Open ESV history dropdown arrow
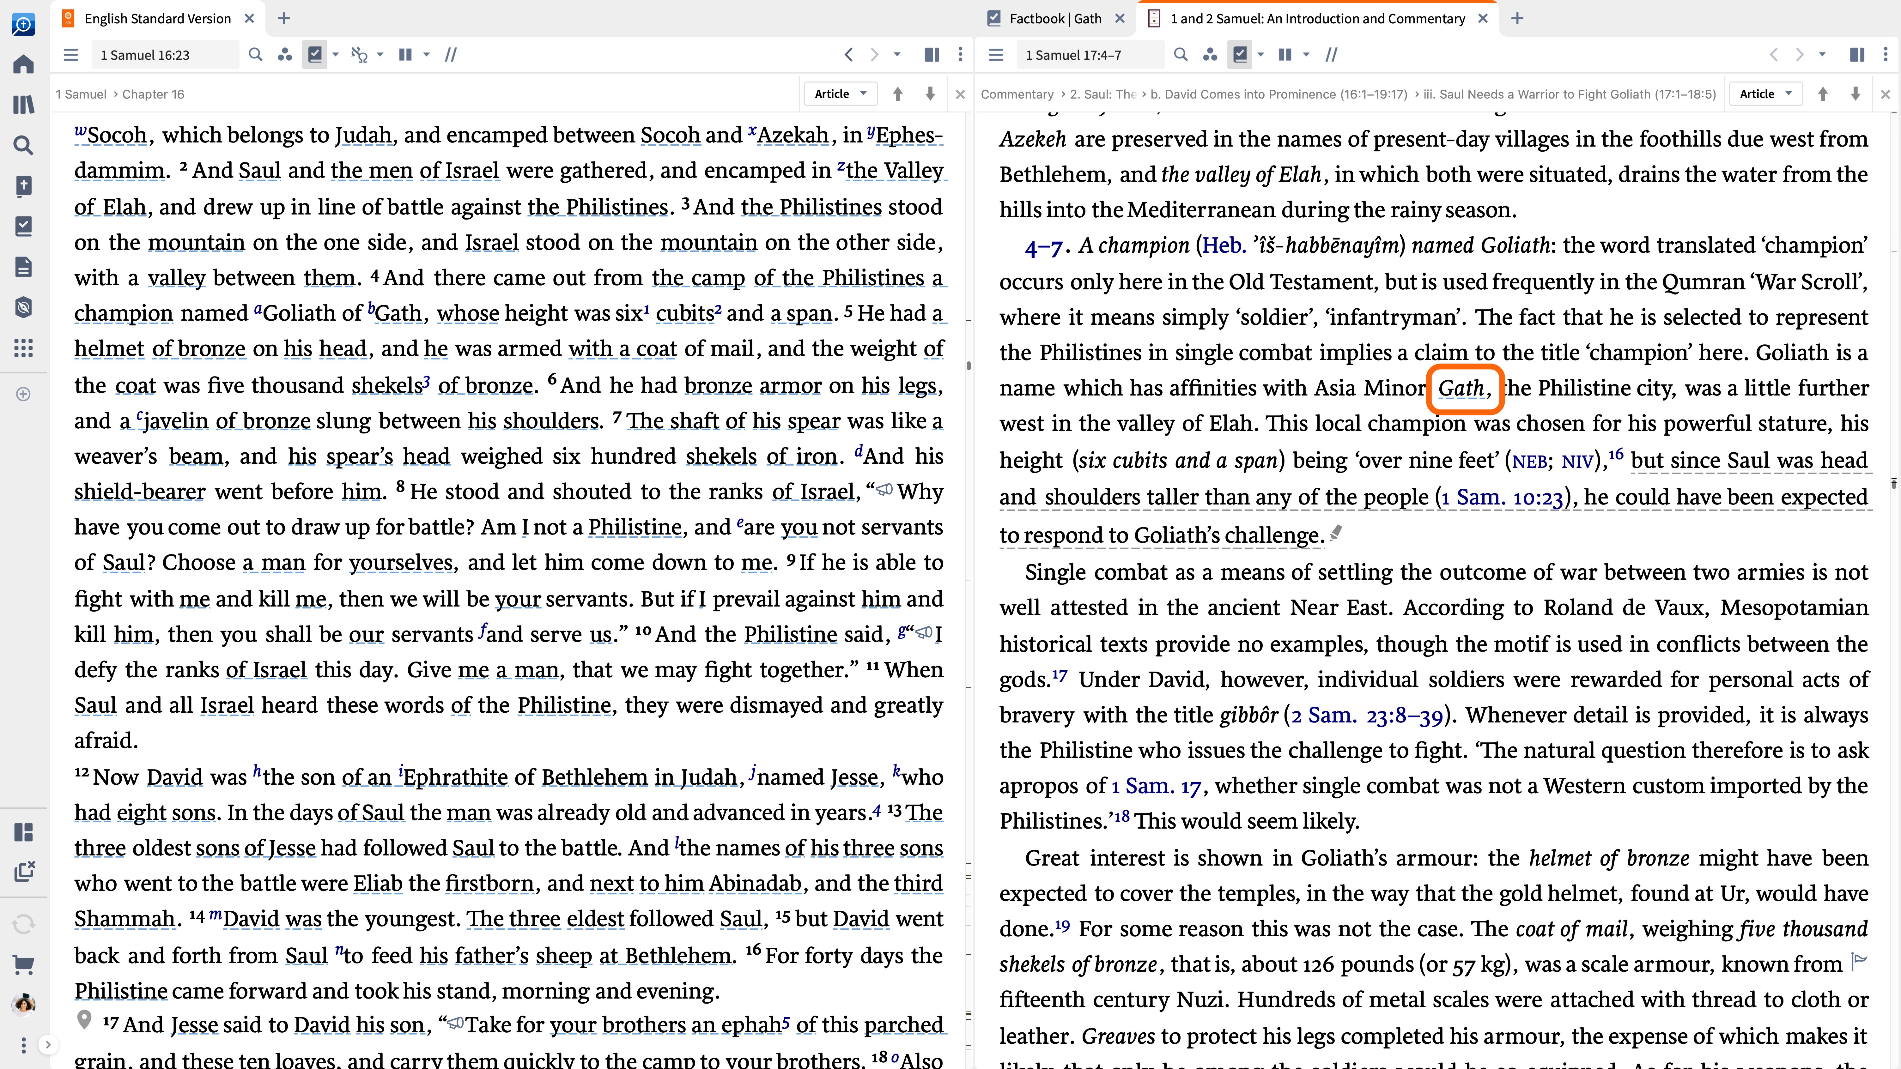 (x=897, y=55)
